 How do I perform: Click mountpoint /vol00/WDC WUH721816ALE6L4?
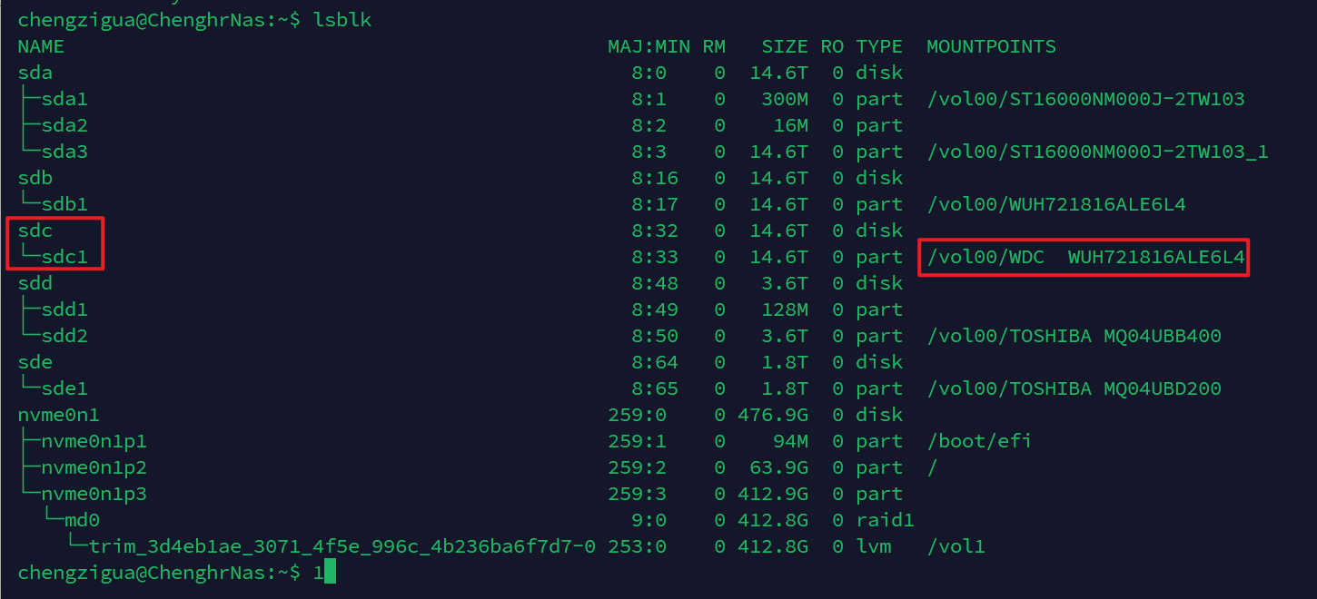click(1085, 257)
